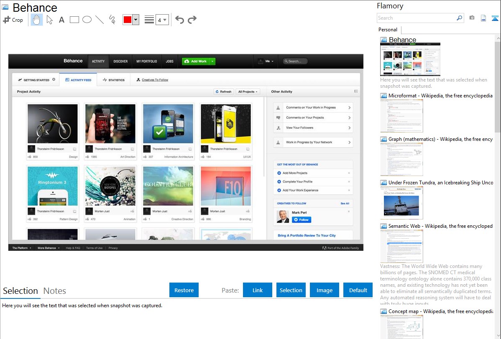Click Complete Your Profile in the snapshot

tap(297, 182)
